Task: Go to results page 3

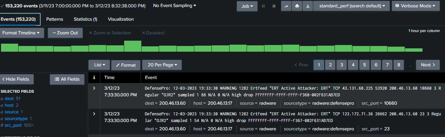Action: coord(342,65)
